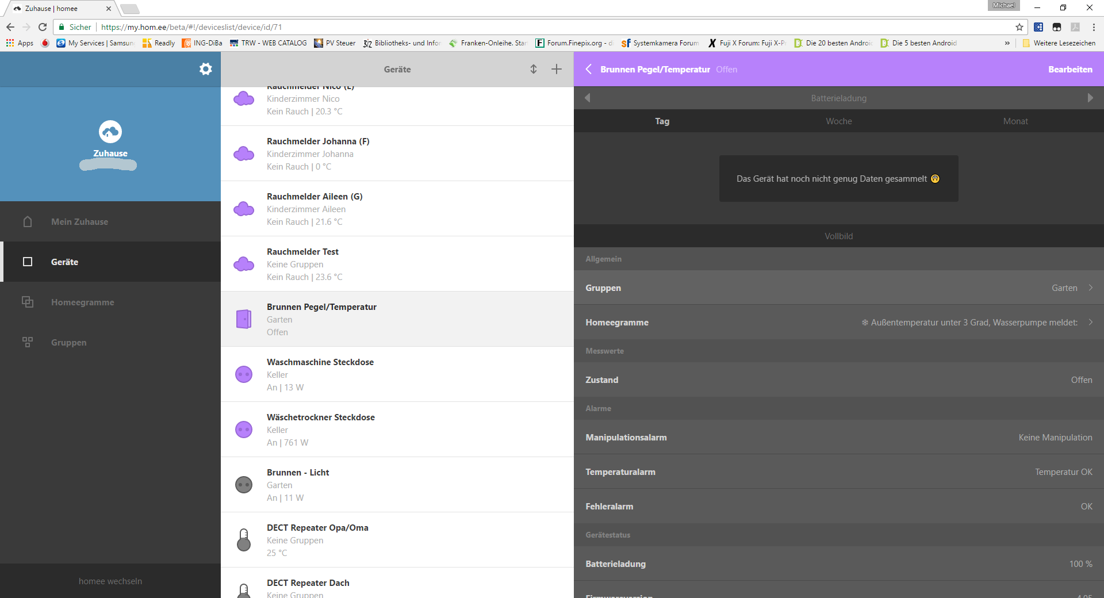
Task: Click the Zustand Offen value row
Action: tap(839, 379)
